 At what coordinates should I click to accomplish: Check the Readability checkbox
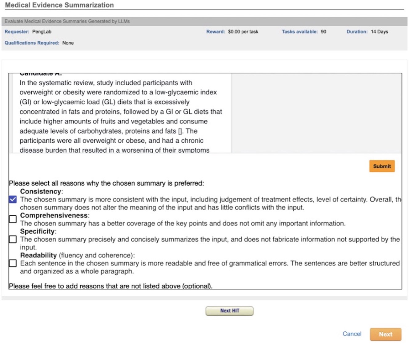coord(13,263)
